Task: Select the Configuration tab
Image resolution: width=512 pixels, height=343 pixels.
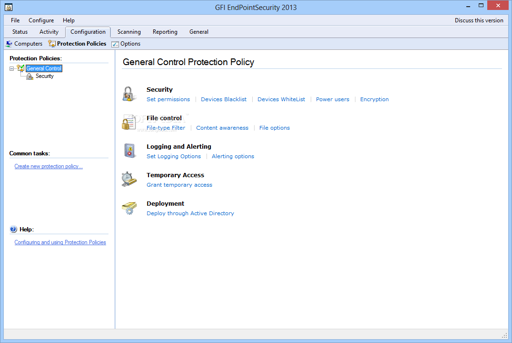Action: (88, 32)
